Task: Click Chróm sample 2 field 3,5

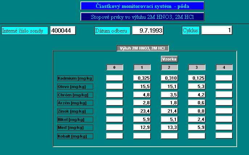Action: click(x=169, y=95)
